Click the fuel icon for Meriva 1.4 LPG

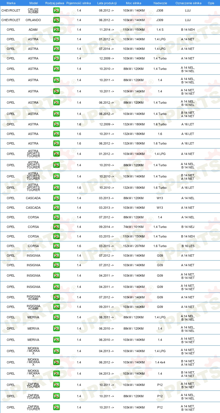click(56, 317)
